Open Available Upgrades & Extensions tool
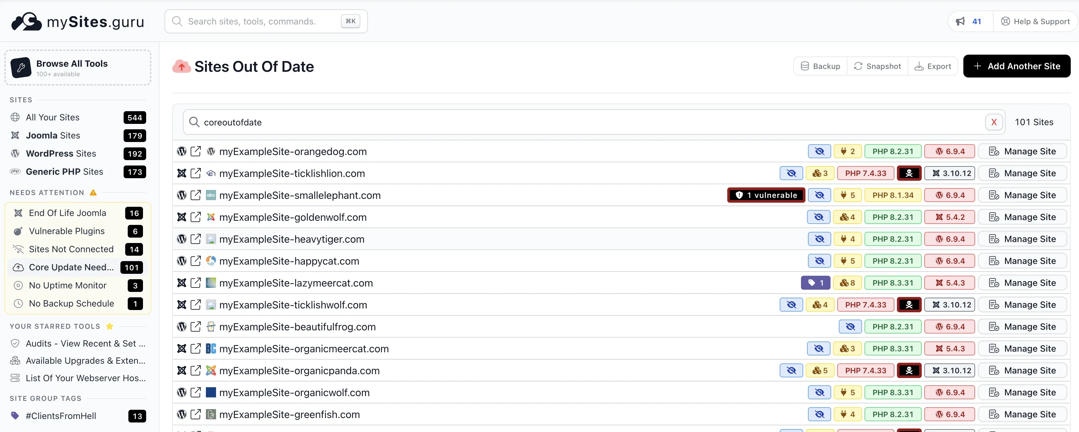1079x432 pixels. tap(78, 361)
